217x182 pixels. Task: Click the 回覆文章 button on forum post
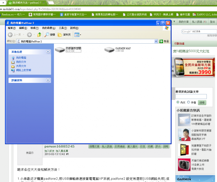[x=94, y=146]
